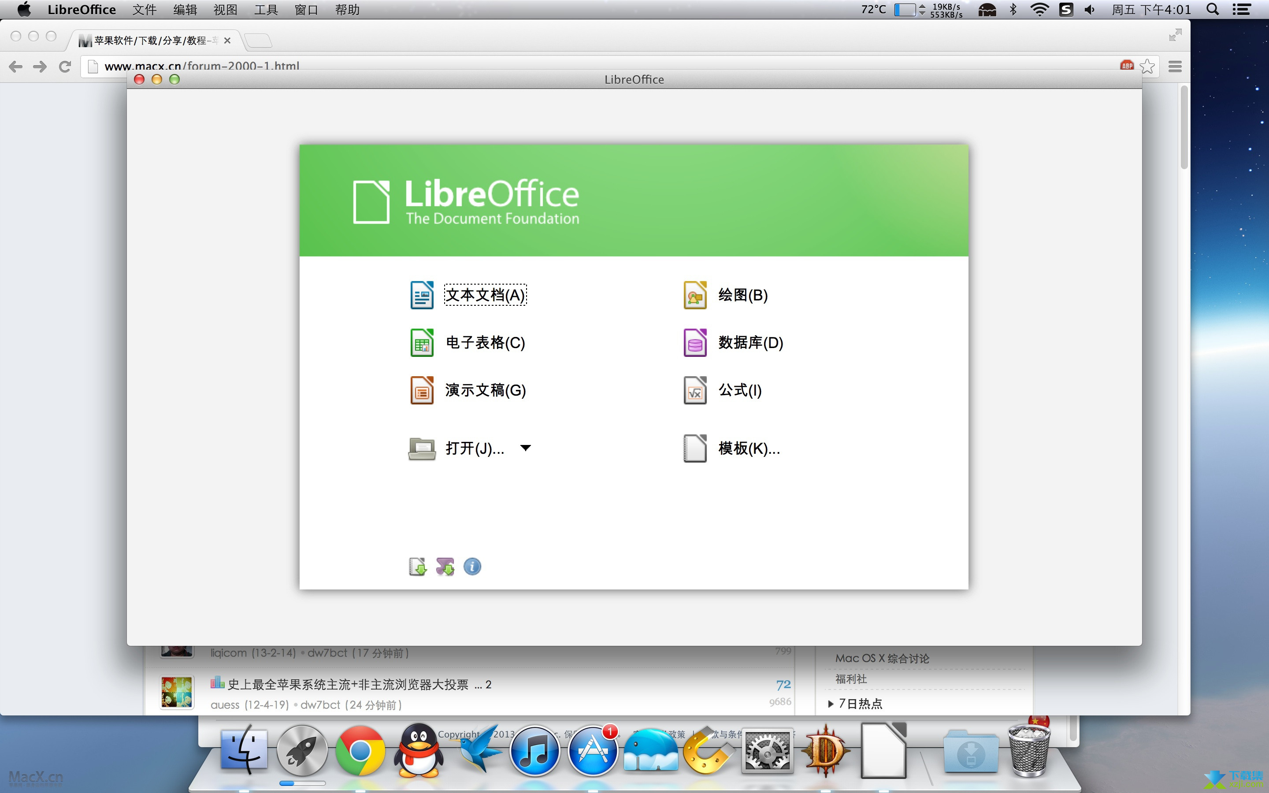Click the templates blank page icon
1269x793 pixels.
point(695,448)
